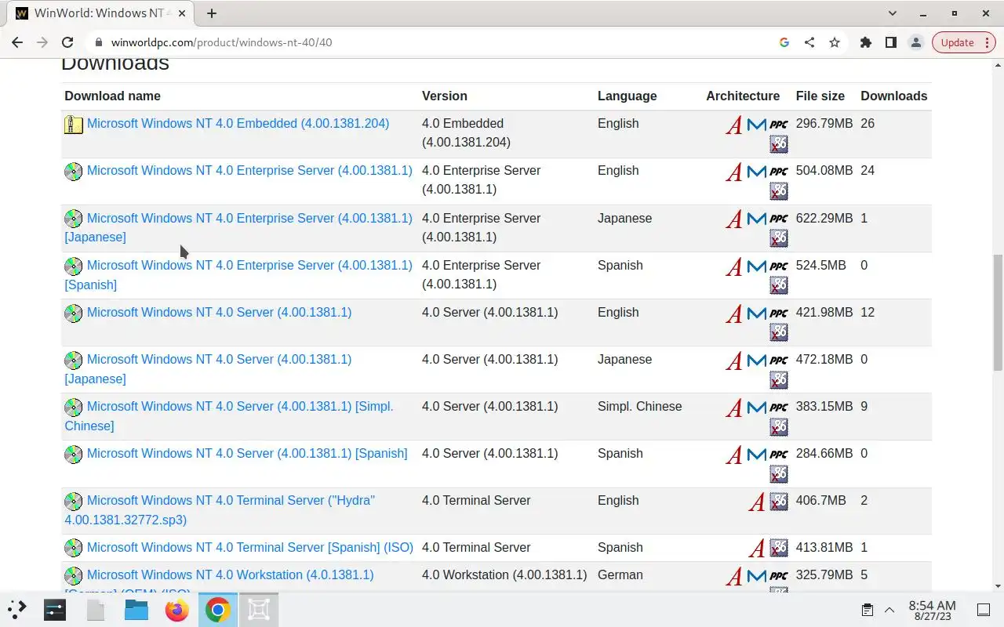Open the terminal app in taskbar
Image resolution: width=1004 pixels, height=627 pixels.
pos(55,609)
